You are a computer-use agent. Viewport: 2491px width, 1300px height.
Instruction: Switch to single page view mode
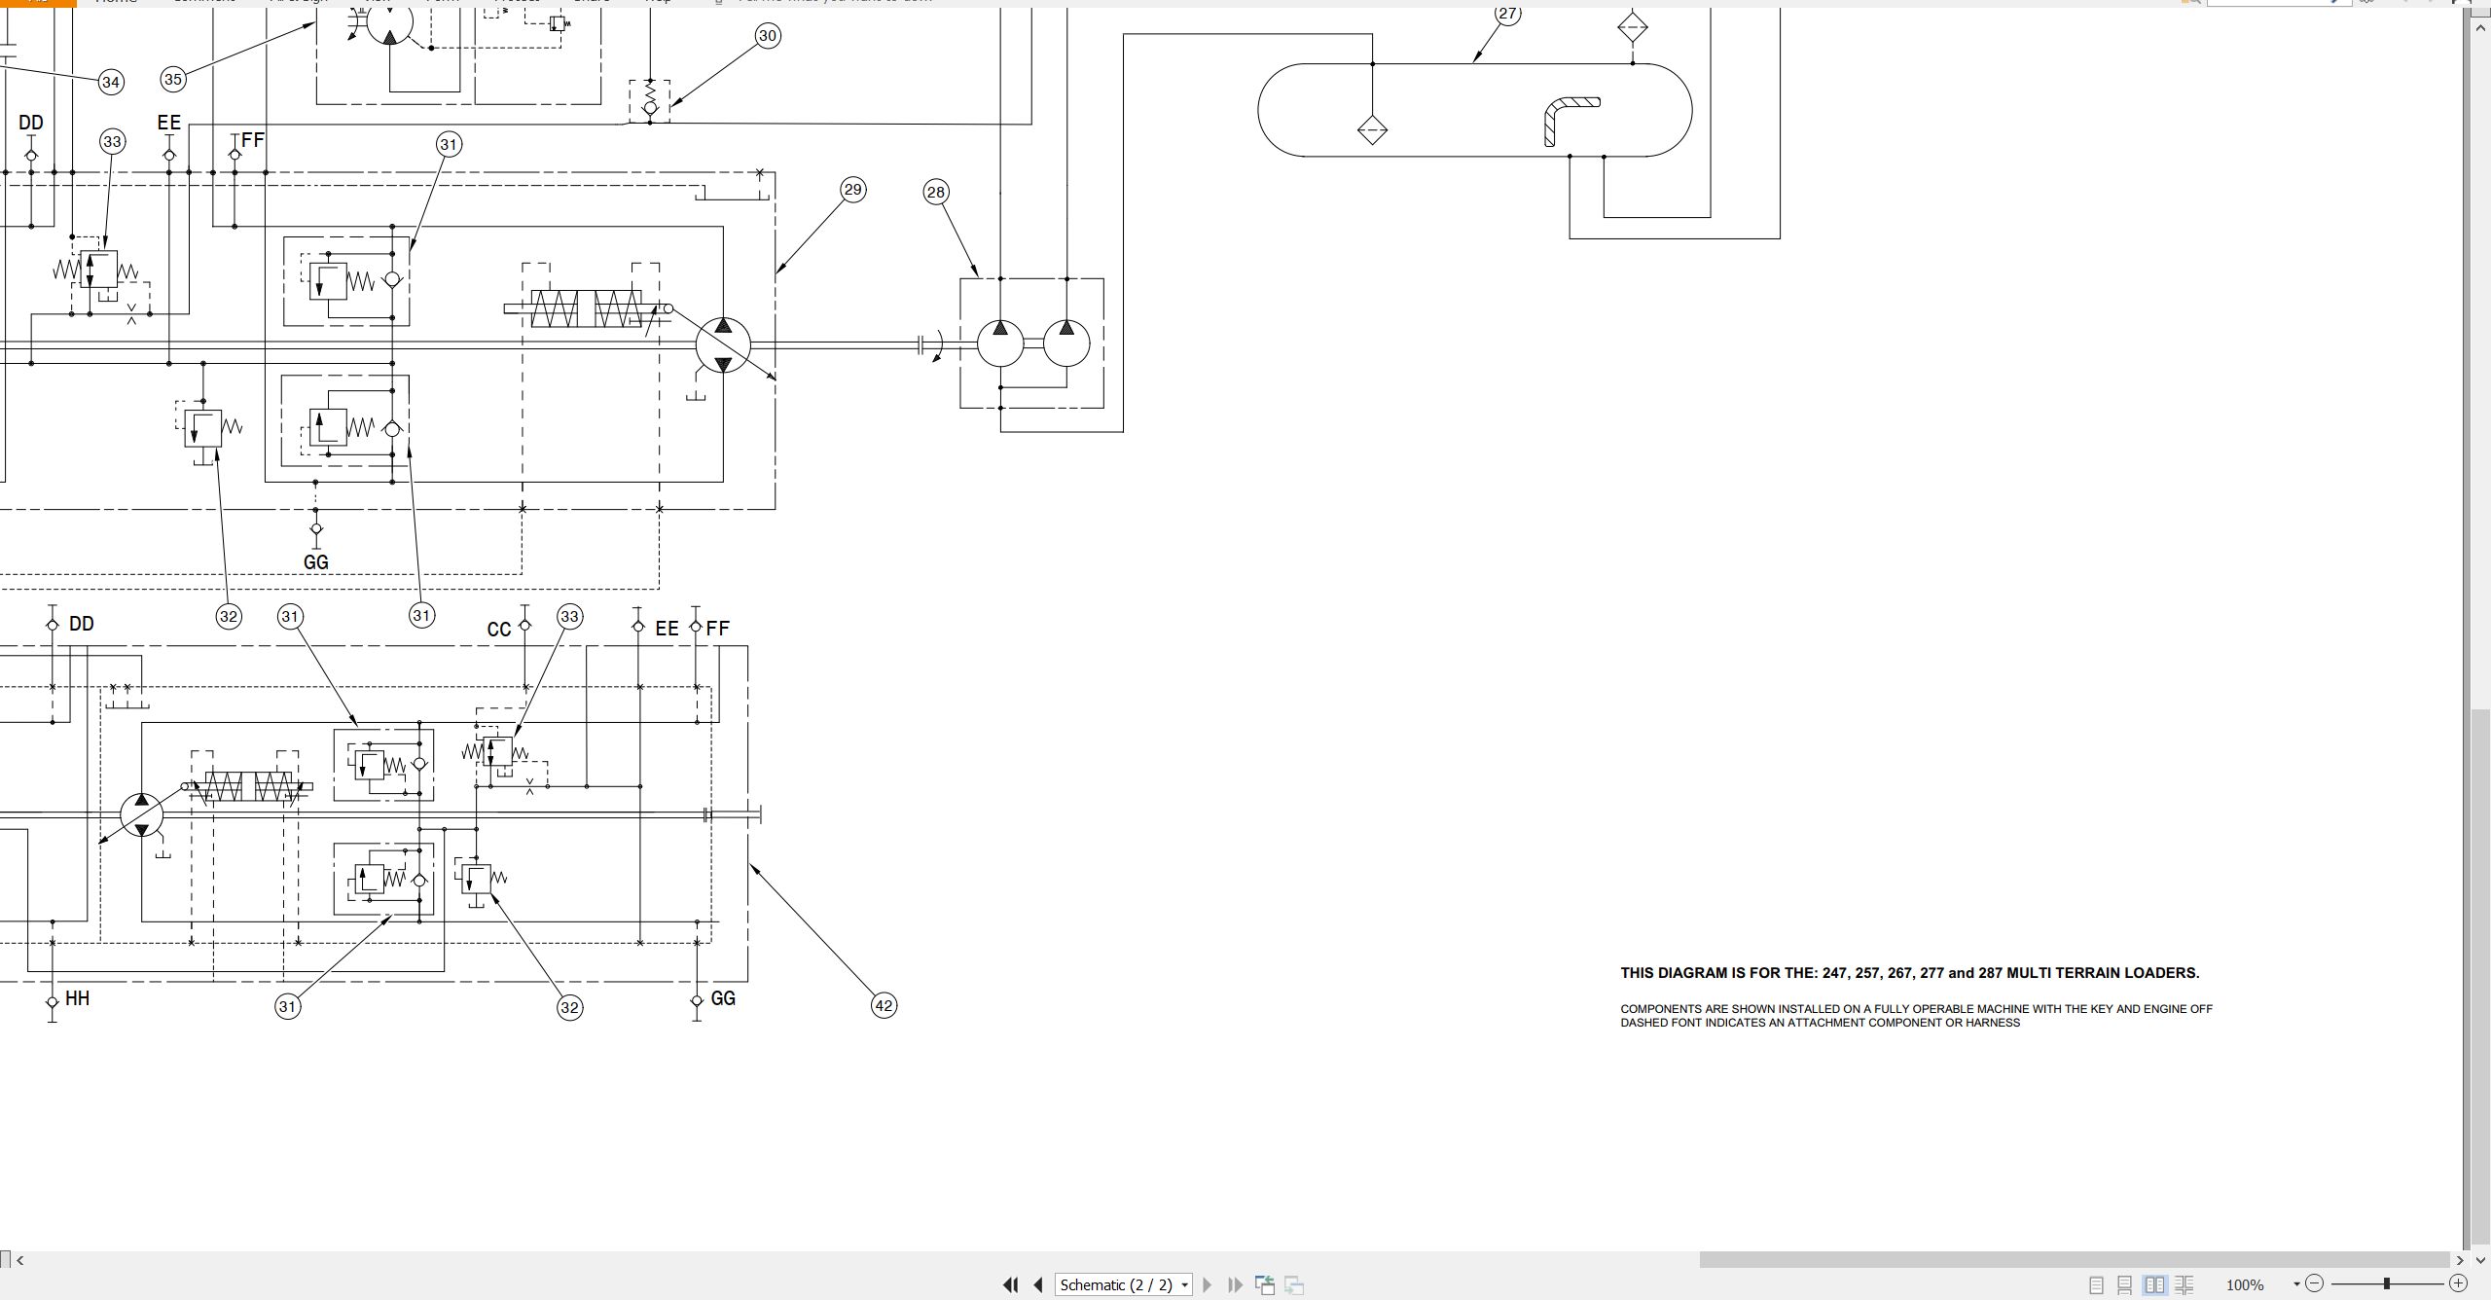(x=2096, y=1284)
